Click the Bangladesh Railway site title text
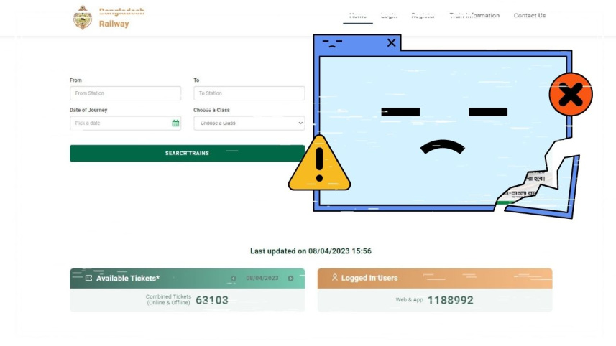The width and height of the screenshot is (616, 346). tap(121, 18)
